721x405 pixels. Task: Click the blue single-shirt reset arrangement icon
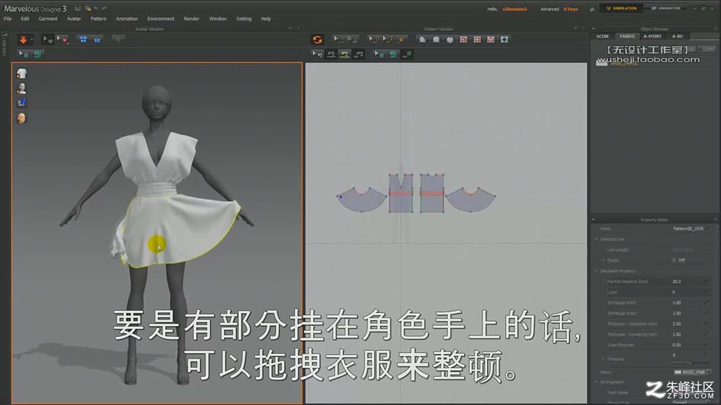[97, 39]
